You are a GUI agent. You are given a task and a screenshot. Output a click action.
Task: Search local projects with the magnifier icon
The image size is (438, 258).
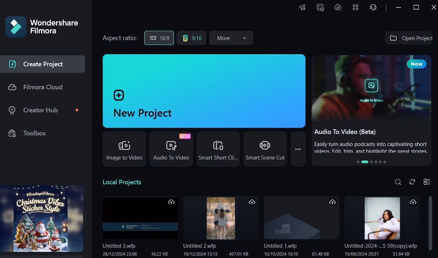(398, 182)
